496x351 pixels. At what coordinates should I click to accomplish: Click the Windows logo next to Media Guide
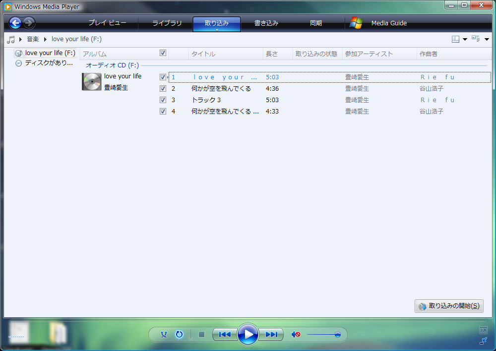tap(356, 23)
